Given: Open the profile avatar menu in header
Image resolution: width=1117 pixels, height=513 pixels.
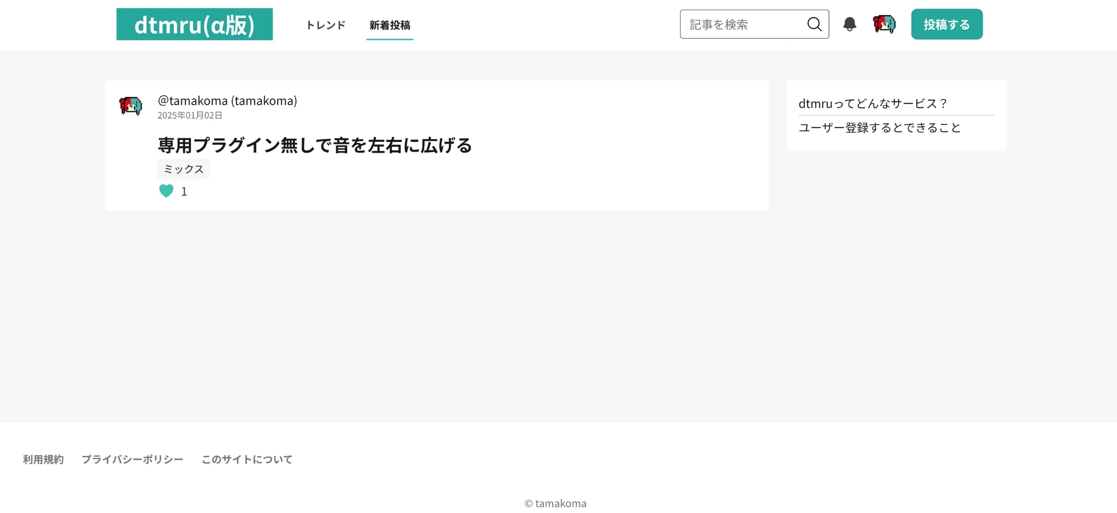Looking at the screenshot, I should click(883, 24).
